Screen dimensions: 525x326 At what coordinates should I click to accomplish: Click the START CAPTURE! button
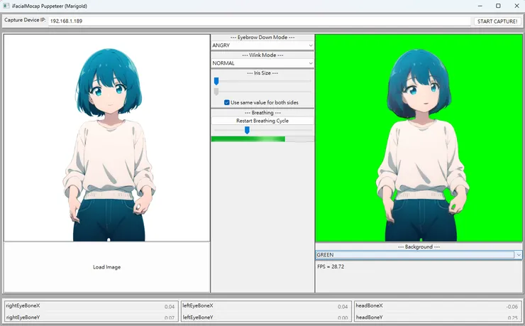click(497, 21)
